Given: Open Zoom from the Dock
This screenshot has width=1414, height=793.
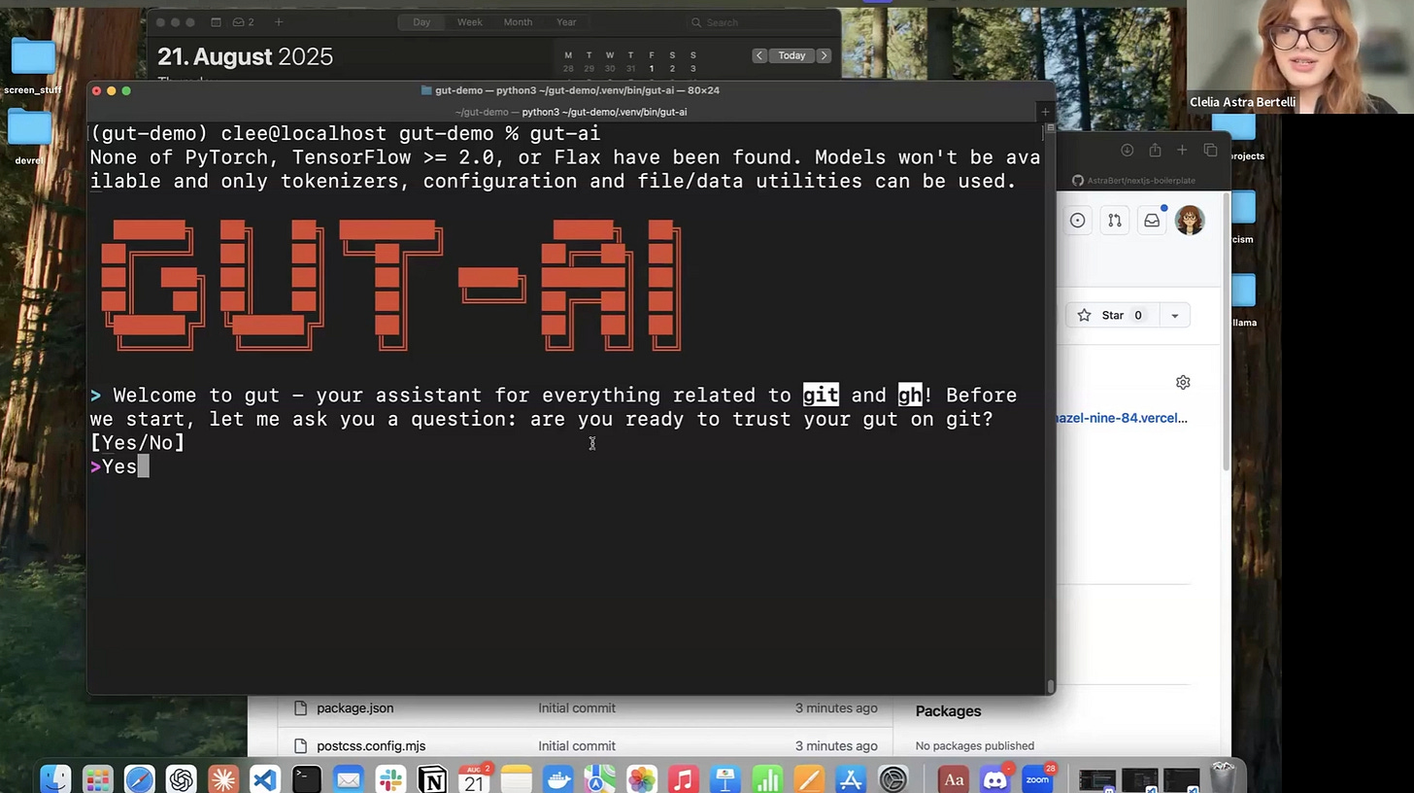Looking at the screenshot, I should [1038, 779].
